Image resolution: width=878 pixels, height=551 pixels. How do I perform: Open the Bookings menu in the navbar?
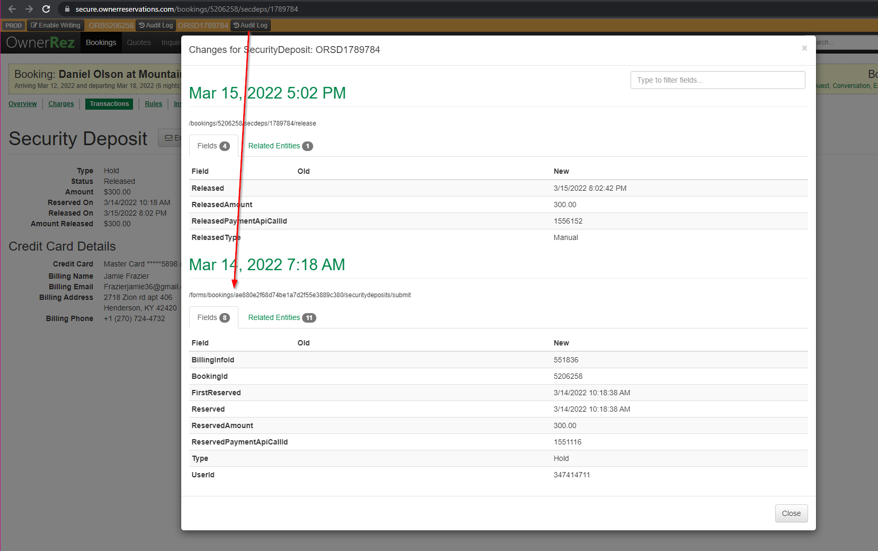coord(101,42)
